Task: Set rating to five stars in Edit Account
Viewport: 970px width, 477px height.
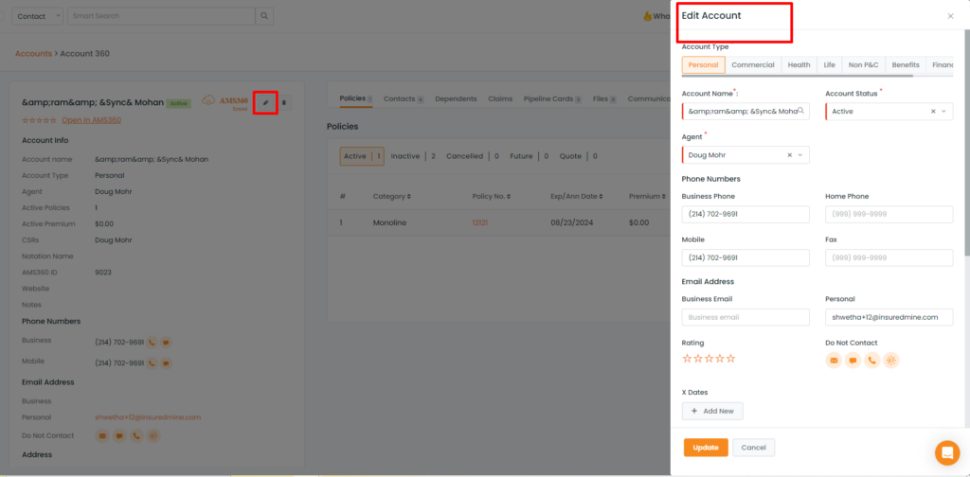Action: click(730, 359)
